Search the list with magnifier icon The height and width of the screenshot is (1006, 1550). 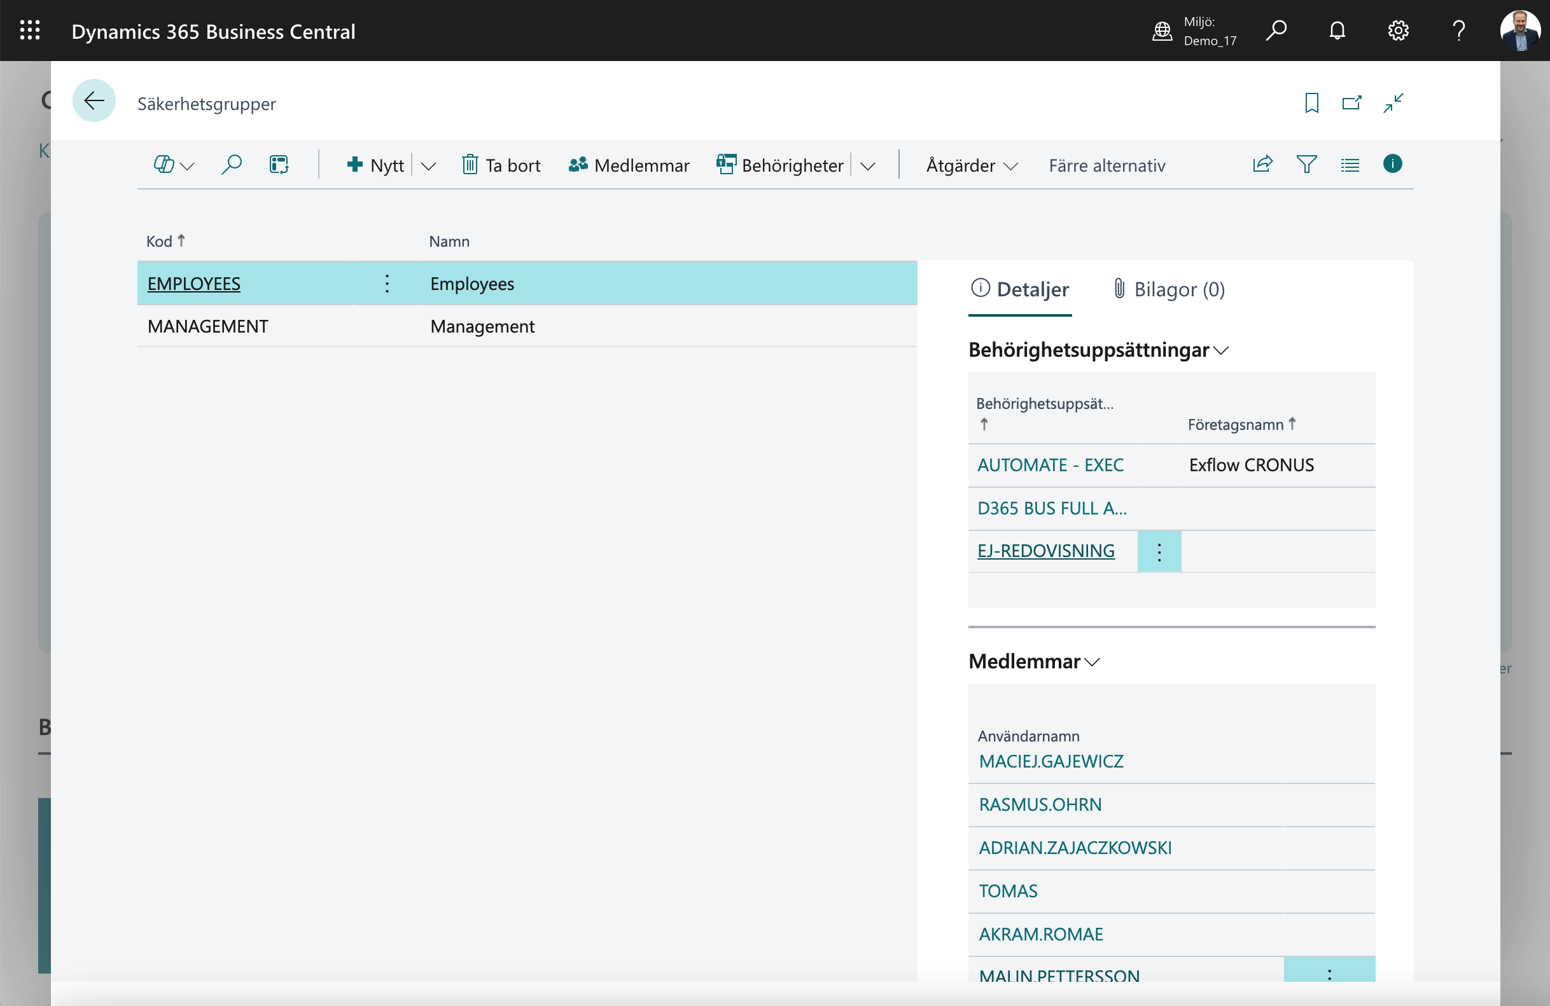pyautogui.click(x=231, y=165)
